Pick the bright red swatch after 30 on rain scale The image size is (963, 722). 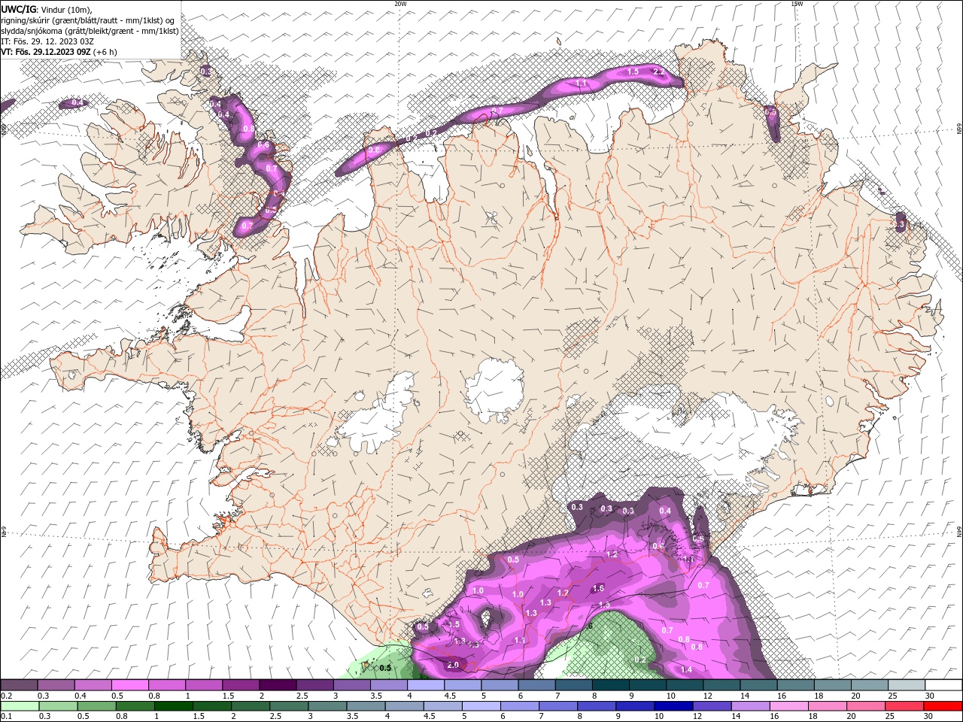tap(943, 706)
